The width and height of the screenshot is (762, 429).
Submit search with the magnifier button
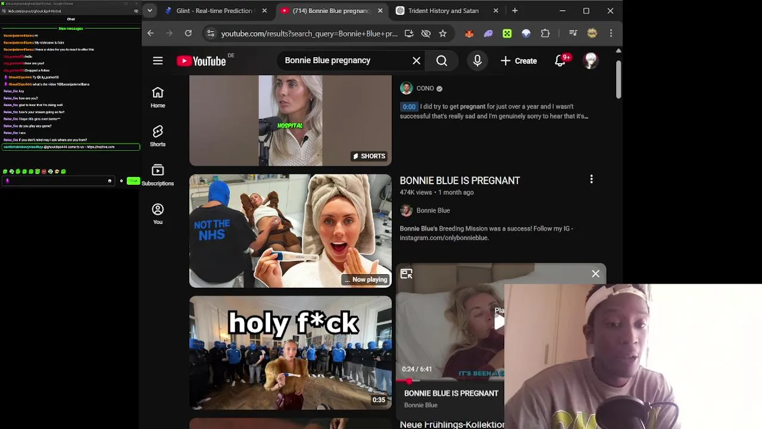click(442, 61)
